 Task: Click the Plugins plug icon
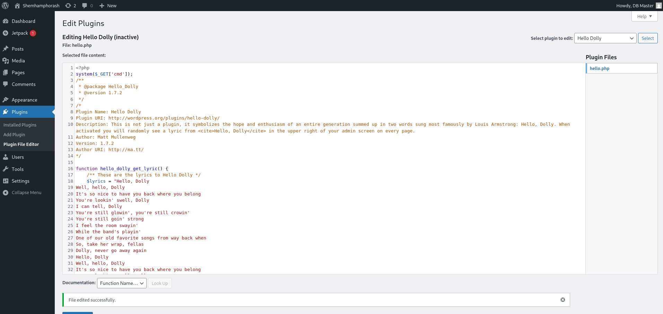[6, 112]
